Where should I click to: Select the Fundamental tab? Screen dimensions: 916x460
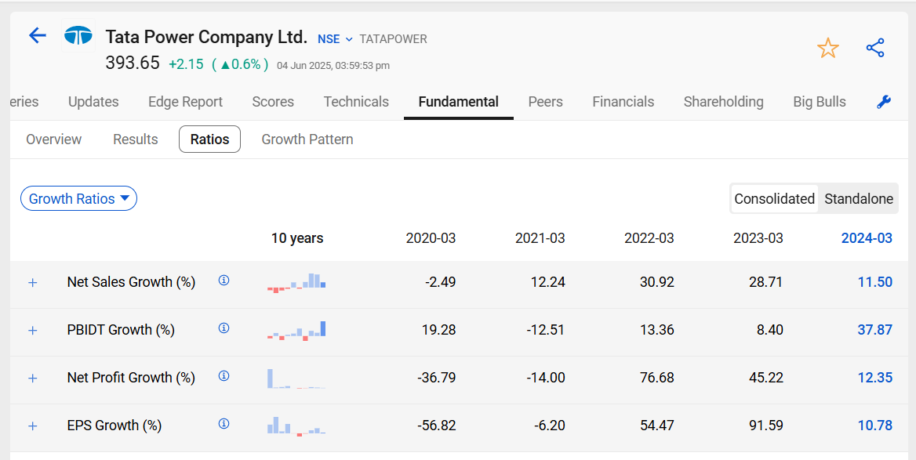[459, 102]
